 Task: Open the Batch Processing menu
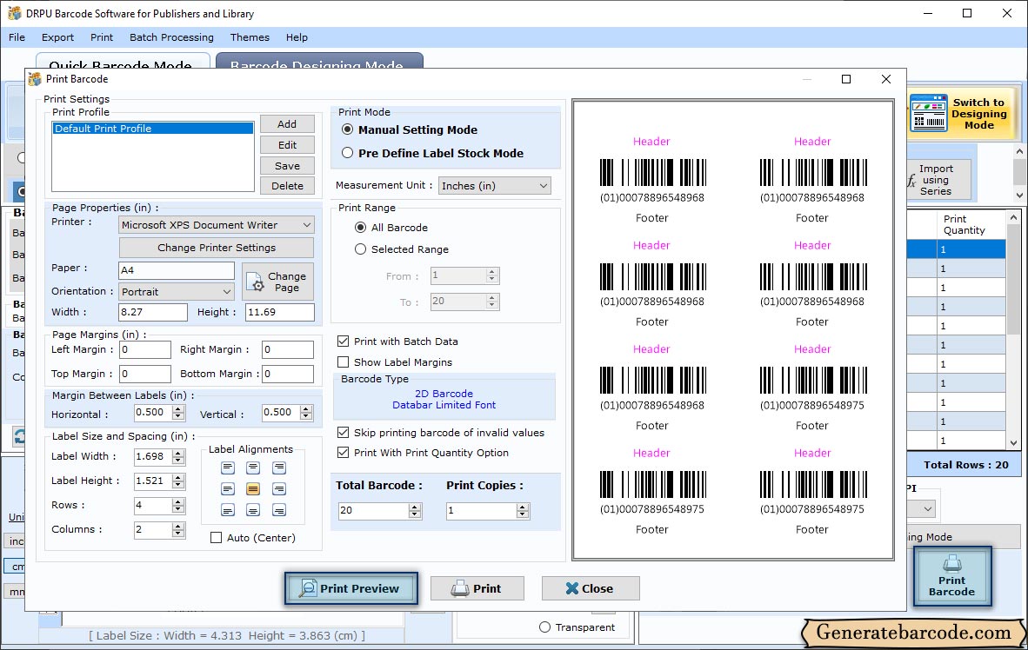[172, 37]
